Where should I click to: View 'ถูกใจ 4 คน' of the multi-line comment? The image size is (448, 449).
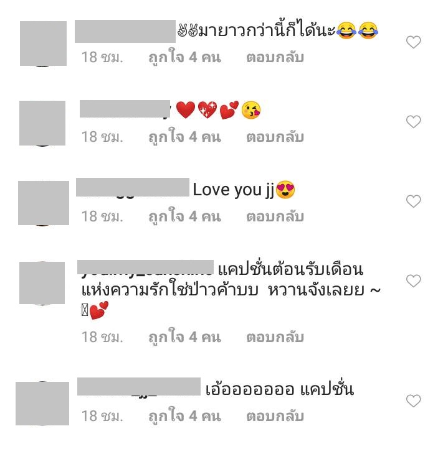[184, 337]
